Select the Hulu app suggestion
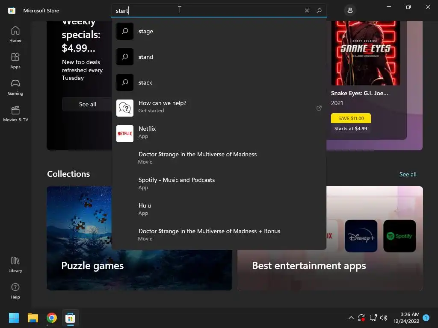The width and height of the screenshot is (438, 328). [x=219, y=209]
